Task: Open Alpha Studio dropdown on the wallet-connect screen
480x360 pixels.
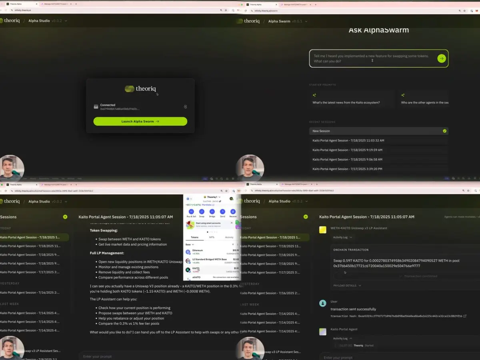Action: (x=47, y=20)
